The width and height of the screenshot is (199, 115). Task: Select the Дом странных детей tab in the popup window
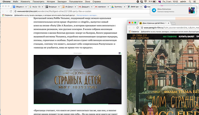[x=154, y=23]
